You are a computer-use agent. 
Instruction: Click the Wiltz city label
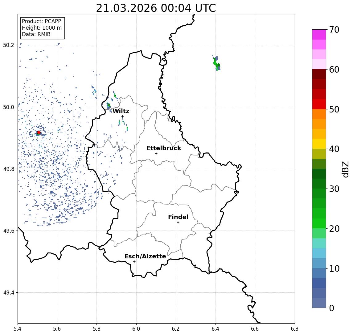pos(121,111)
